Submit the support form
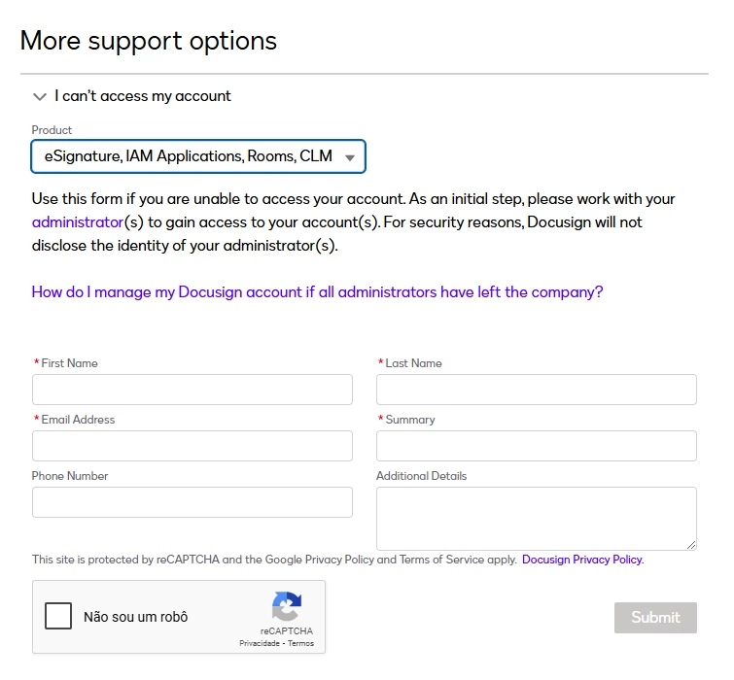Image resolution: width=734 pixels, height=680 pixels. pos(655,618)
